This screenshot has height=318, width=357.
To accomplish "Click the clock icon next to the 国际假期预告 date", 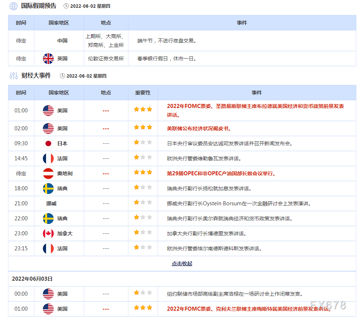I will point(66,6).
